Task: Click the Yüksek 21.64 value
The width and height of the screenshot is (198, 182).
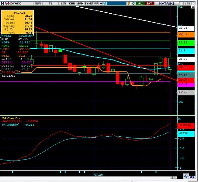Action: [28, 19]
